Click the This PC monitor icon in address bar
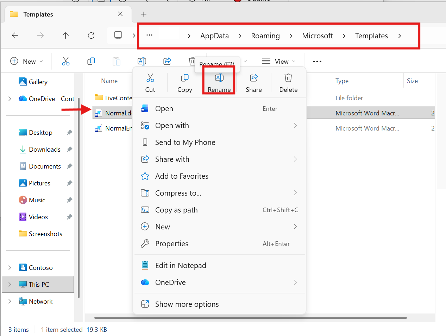The image size is (446, 336). click(118, 35)
